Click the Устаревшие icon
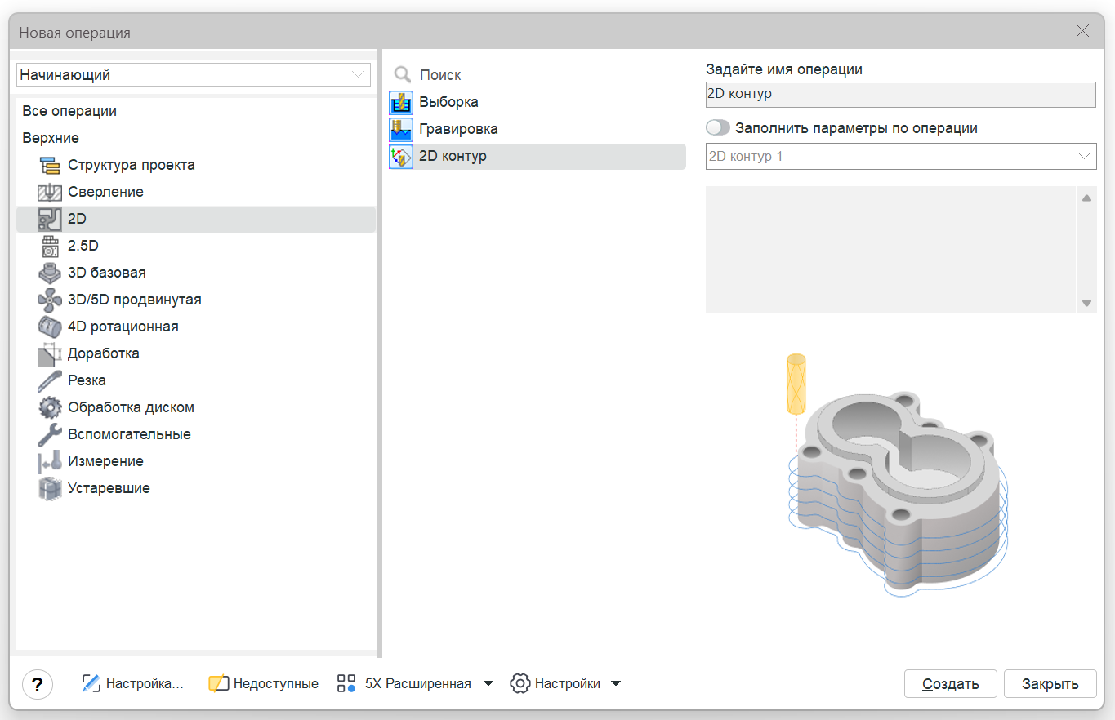Viewport: 1115px width, 720px height. click(x=50, y=489)
